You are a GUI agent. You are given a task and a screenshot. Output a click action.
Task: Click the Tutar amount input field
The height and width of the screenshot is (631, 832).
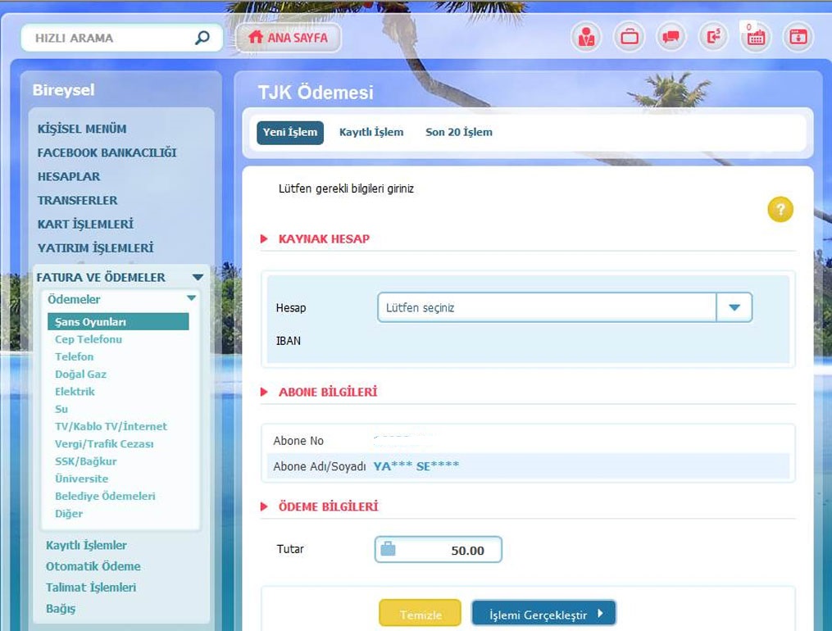click(439, 549)
